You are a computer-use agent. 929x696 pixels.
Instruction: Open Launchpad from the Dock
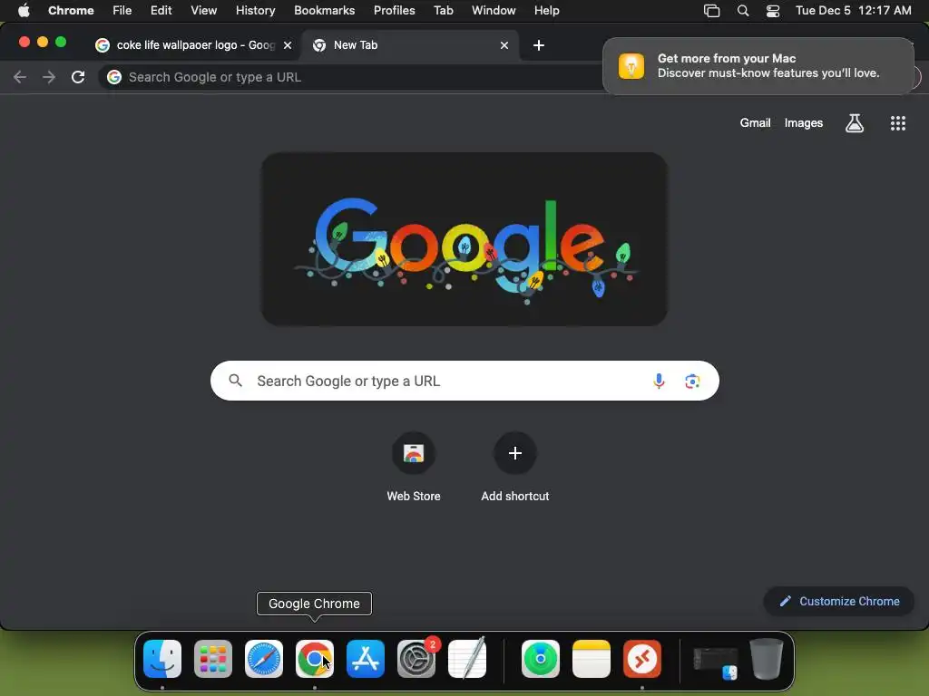point(212,659)
